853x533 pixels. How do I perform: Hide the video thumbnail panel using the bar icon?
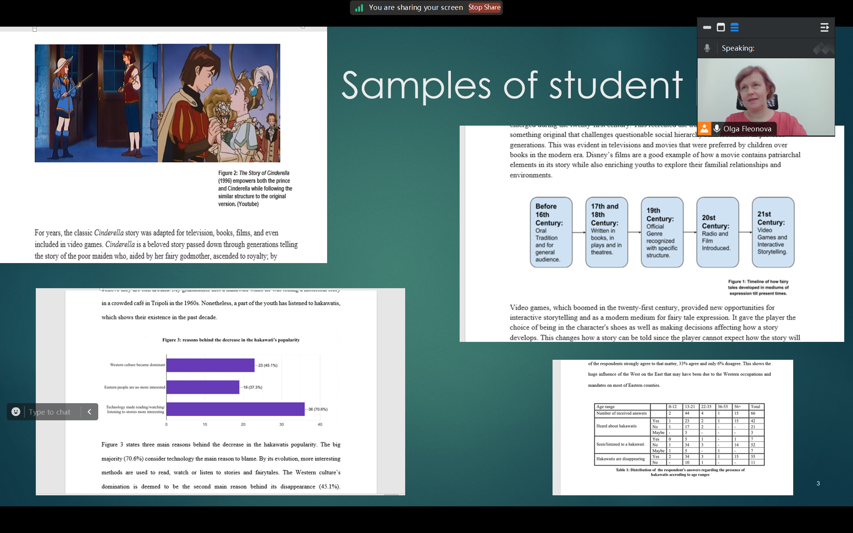[707, 27]
